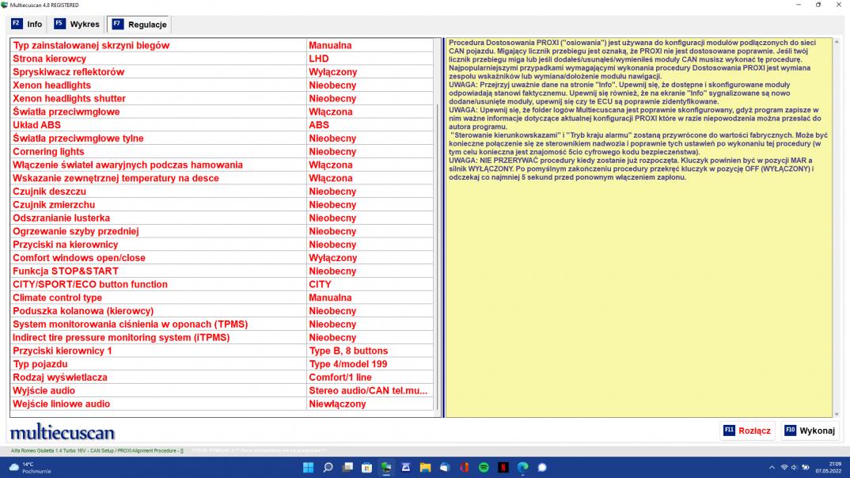Select 'Xenon headlights shutter' row
Viewport: 850px width, 478px height.
point(222,99)
